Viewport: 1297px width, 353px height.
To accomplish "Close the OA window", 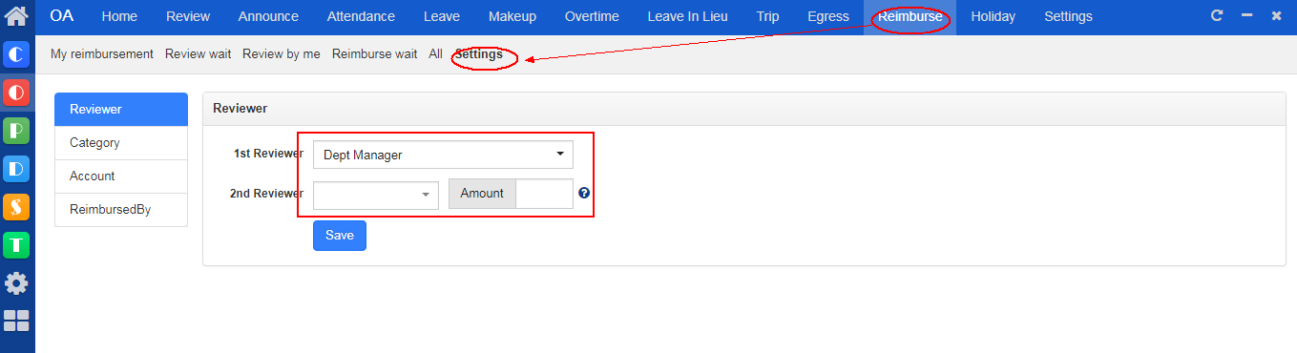I will coord(1277,16).
